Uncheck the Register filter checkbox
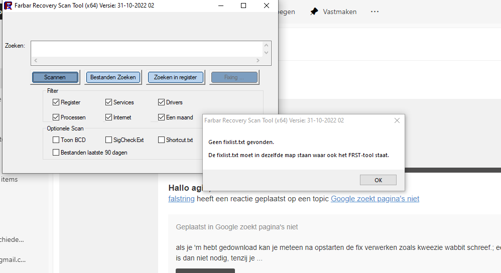The height and width of the screenshot is (273, 501). click(x=56, y=102)
